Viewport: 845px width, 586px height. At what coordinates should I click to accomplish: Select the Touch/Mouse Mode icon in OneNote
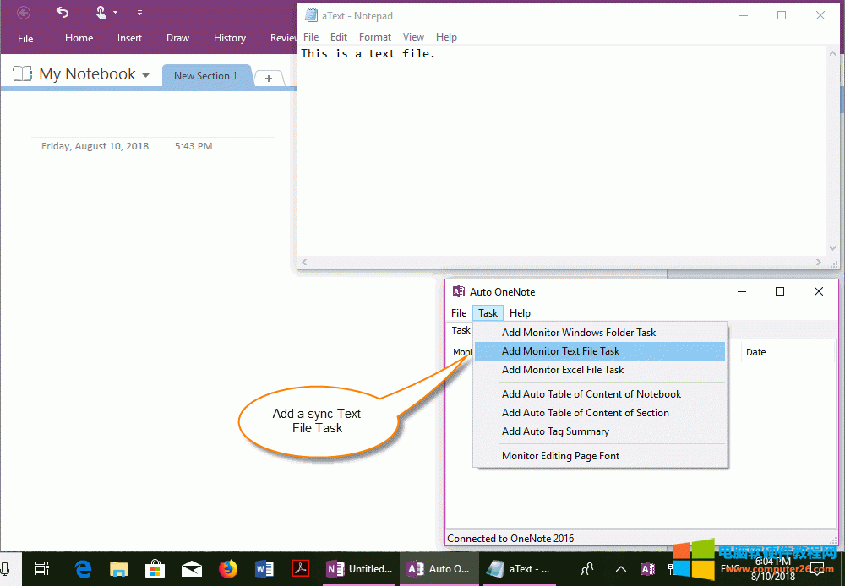pos(101,12)
